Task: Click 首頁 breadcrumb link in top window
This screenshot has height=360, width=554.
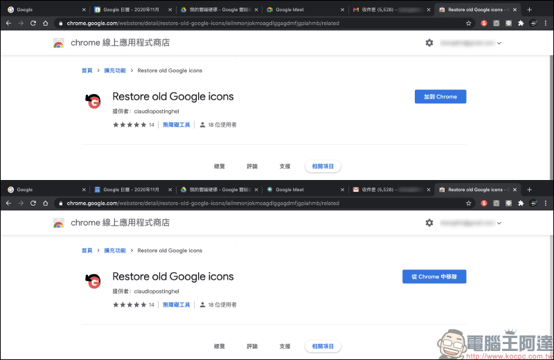Action: 87,71
